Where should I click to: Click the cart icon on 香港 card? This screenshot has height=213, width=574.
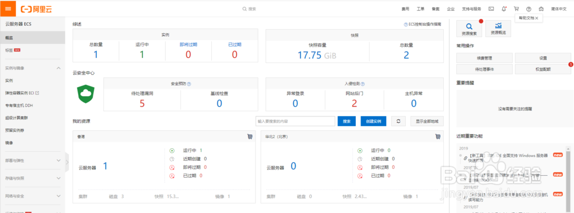pyautogui.click(x=250, y=137)
